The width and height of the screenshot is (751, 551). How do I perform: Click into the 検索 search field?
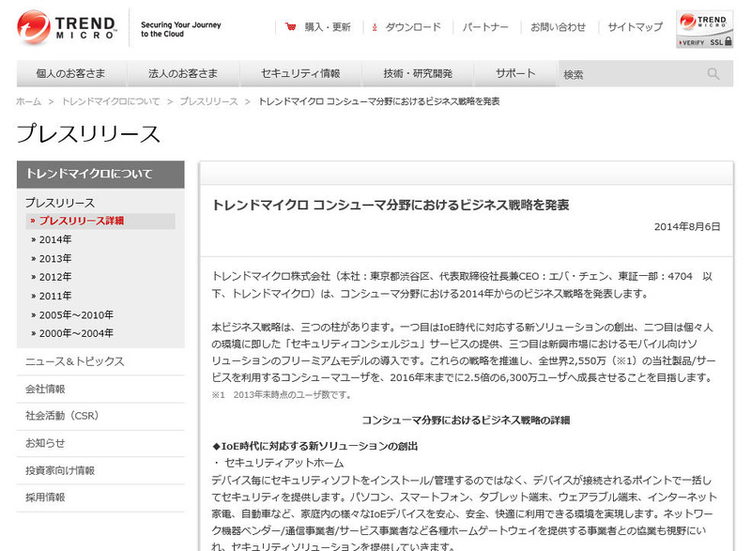click(x=629, y=74)
